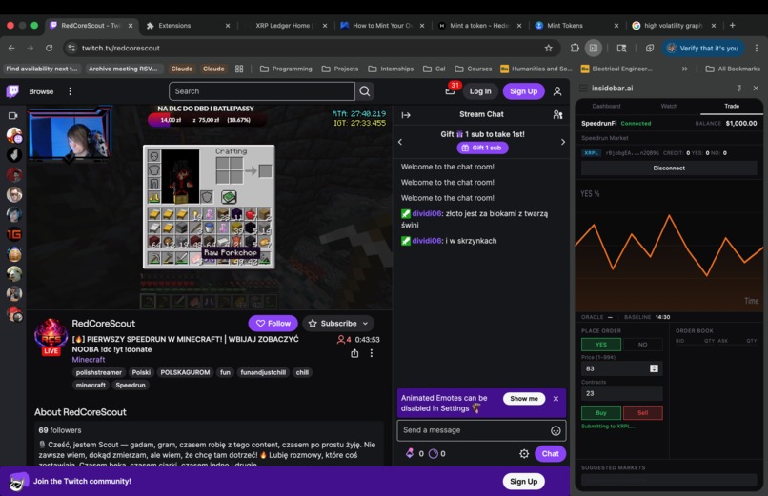This screenshot has height=496, width=768.
Task: Select YES in Place Order
Action: (601, 345)
